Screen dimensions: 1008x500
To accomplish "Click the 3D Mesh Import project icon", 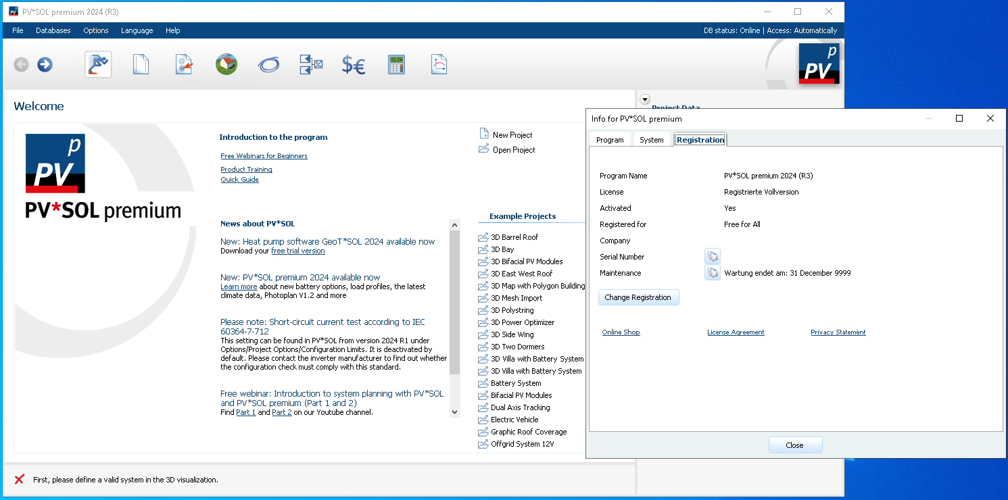I will [x=483, y=298].
